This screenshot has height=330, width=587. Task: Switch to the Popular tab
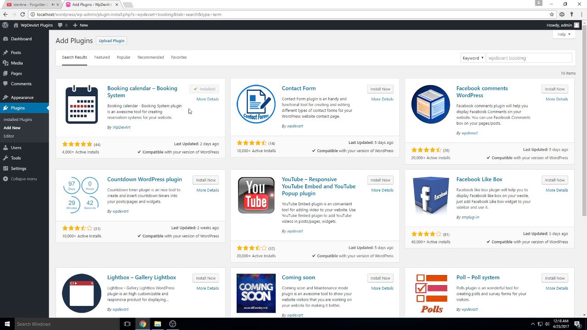[123, 57]
